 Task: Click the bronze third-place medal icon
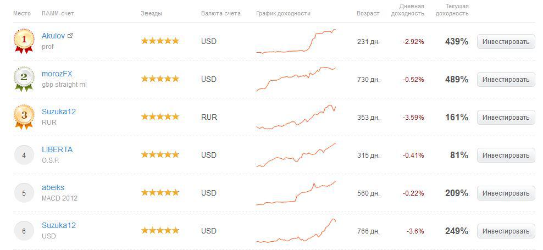(x=24, y=117)
